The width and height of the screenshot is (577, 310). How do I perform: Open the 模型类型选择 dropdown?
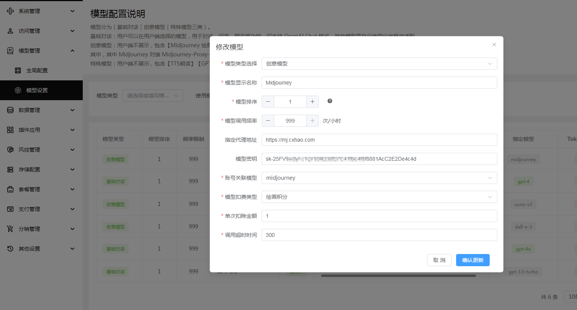tap(379, 64)
